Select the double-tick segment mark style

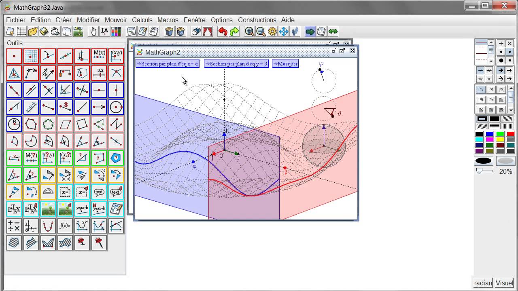pos(489,71)
